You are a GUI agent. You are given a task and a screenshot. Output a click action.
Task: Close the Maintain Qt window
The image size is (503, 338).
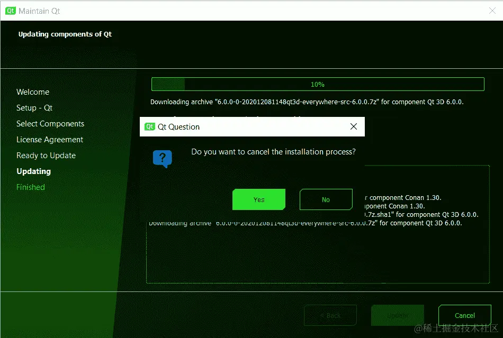492,11
